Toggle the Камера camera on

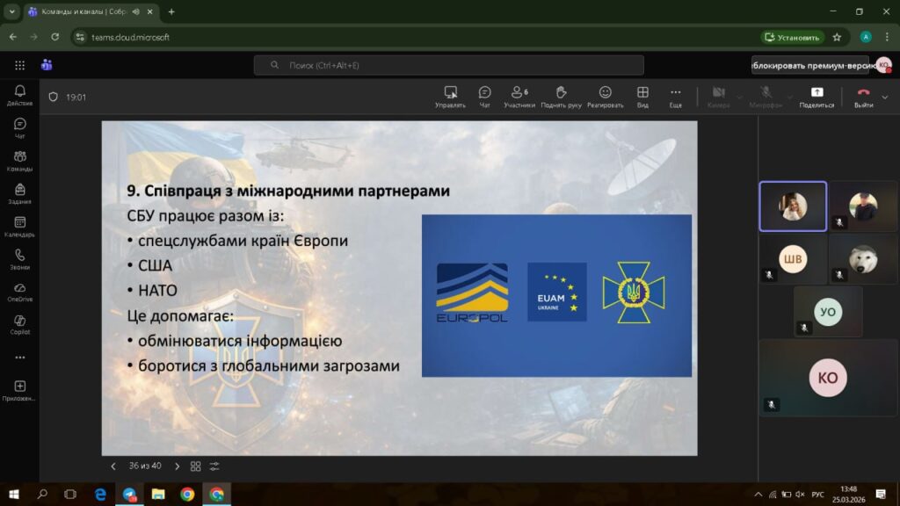718,96
